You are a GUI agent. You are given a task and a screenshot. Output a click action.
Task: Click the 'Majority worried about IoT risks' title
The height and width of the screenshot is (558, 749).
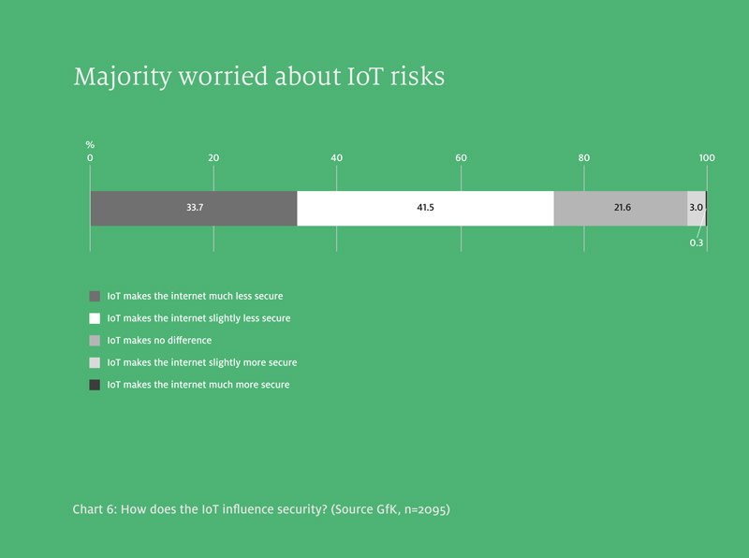(x=259, y=77)
